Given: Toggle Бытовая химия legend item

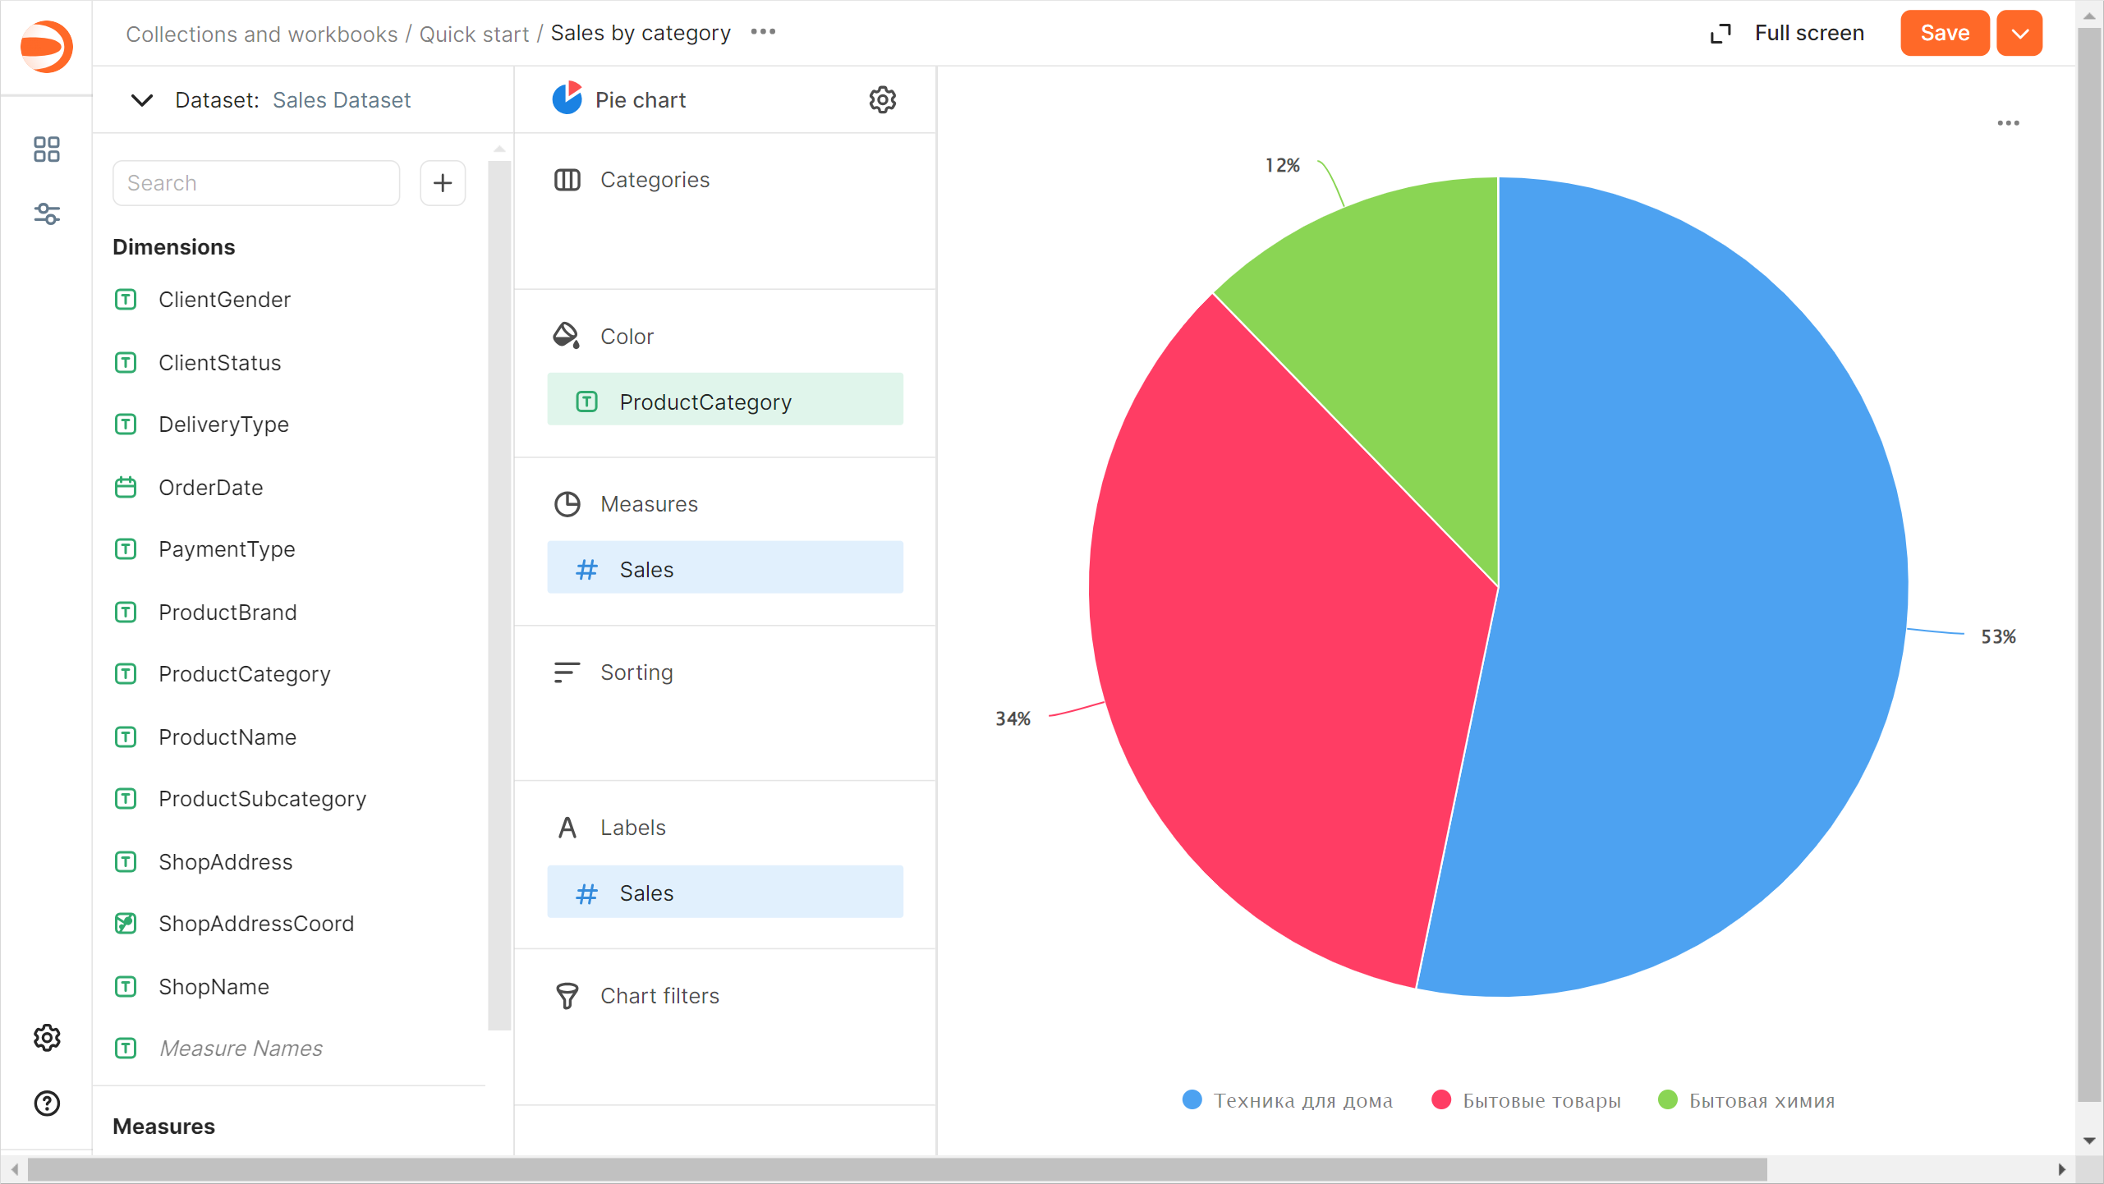Looking at the screenshot, I should click(x=1761, y=1100).
